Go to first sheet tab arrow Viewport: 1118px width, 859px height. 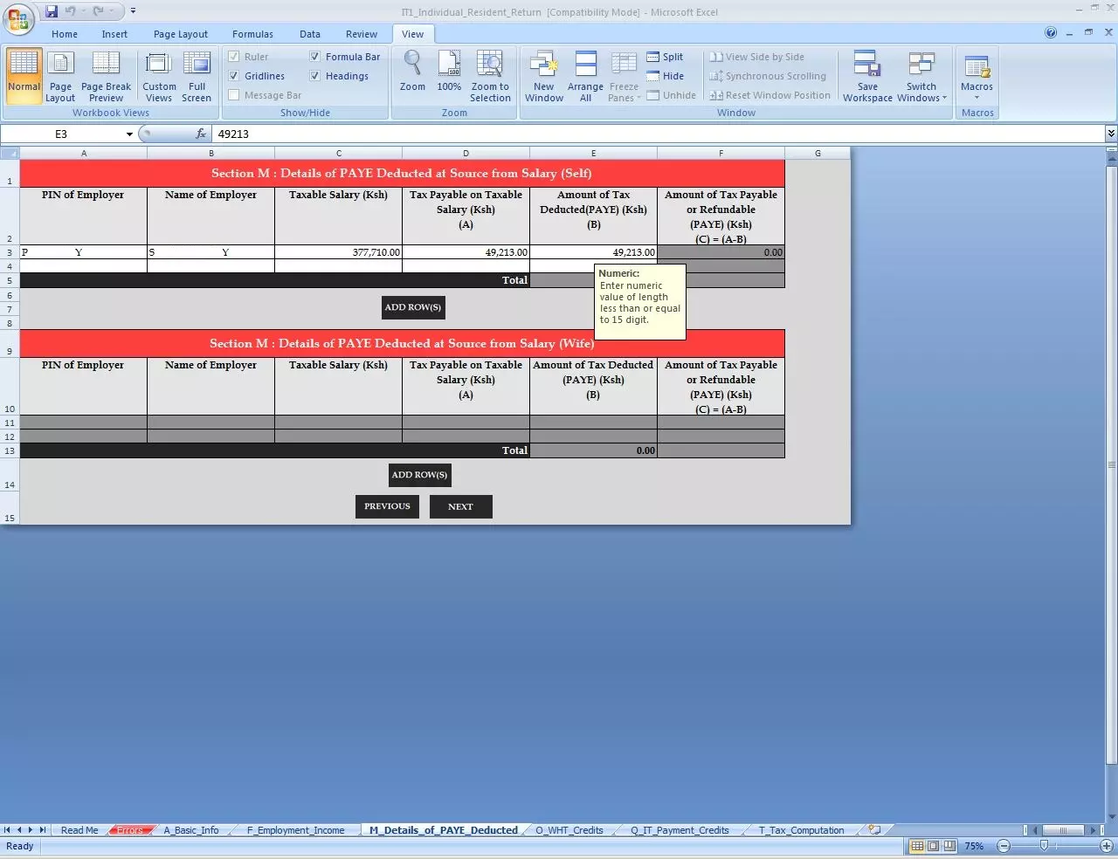(7, 830)
